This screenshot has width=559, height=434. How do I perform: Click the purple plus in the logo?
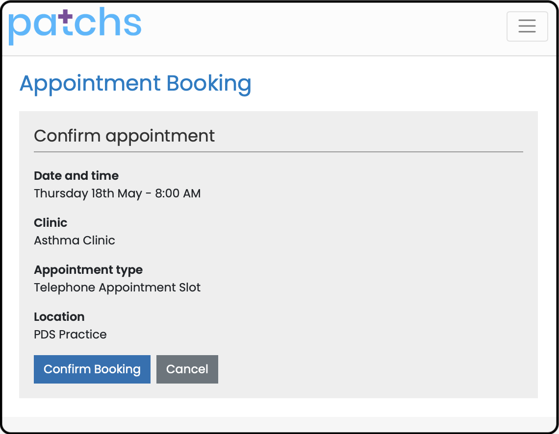[65, 16]
